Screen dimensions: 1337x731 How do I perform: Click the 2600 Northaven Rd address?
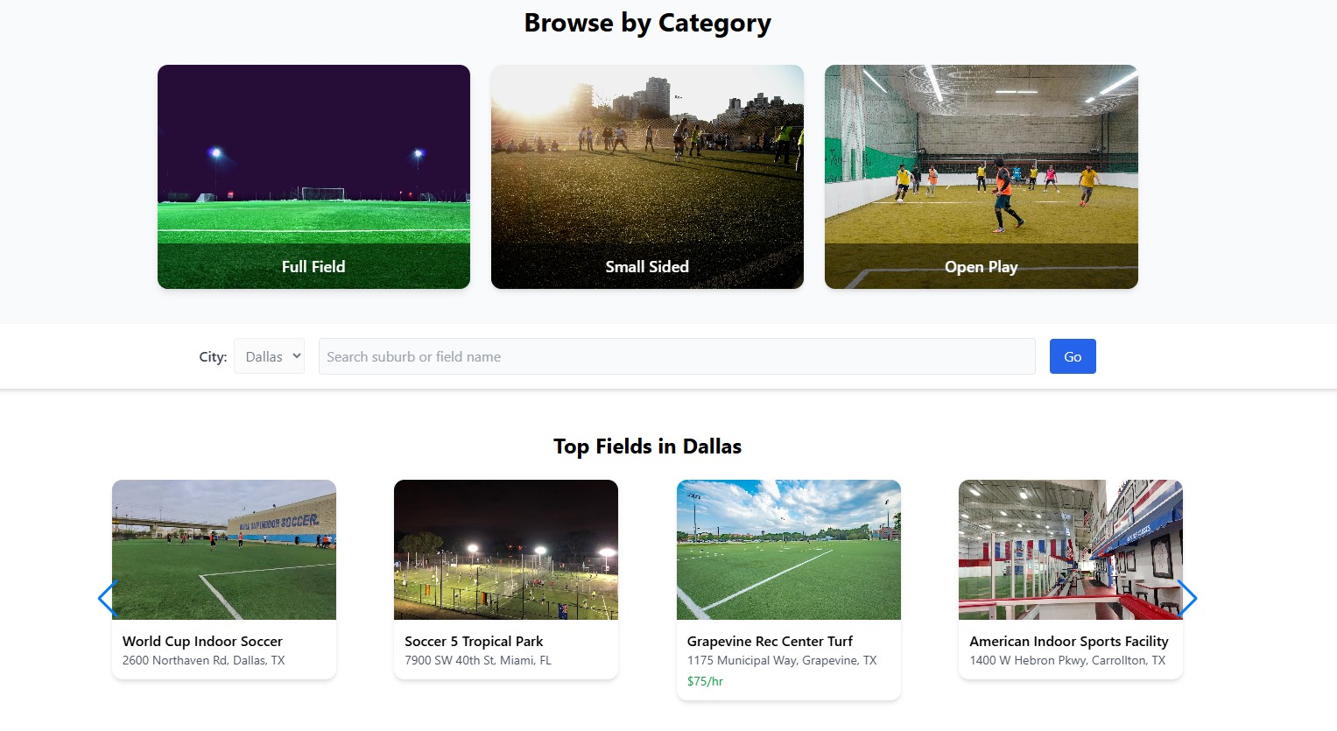click(x=203, y=661)
